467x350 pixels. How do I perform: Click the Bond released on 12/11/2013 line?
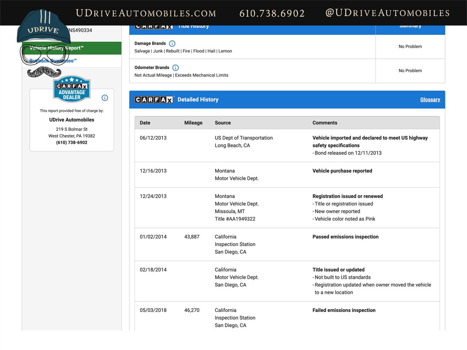coord(347,153)
